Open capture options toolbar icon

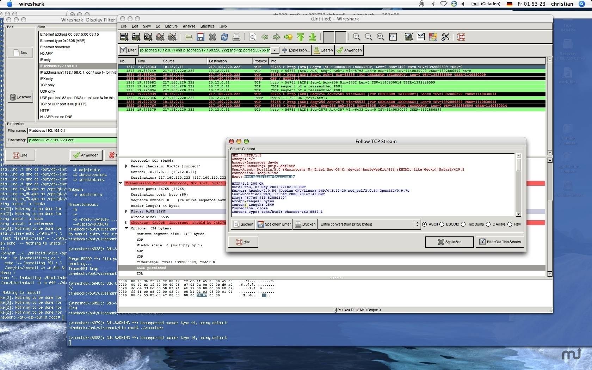[136, 37]
